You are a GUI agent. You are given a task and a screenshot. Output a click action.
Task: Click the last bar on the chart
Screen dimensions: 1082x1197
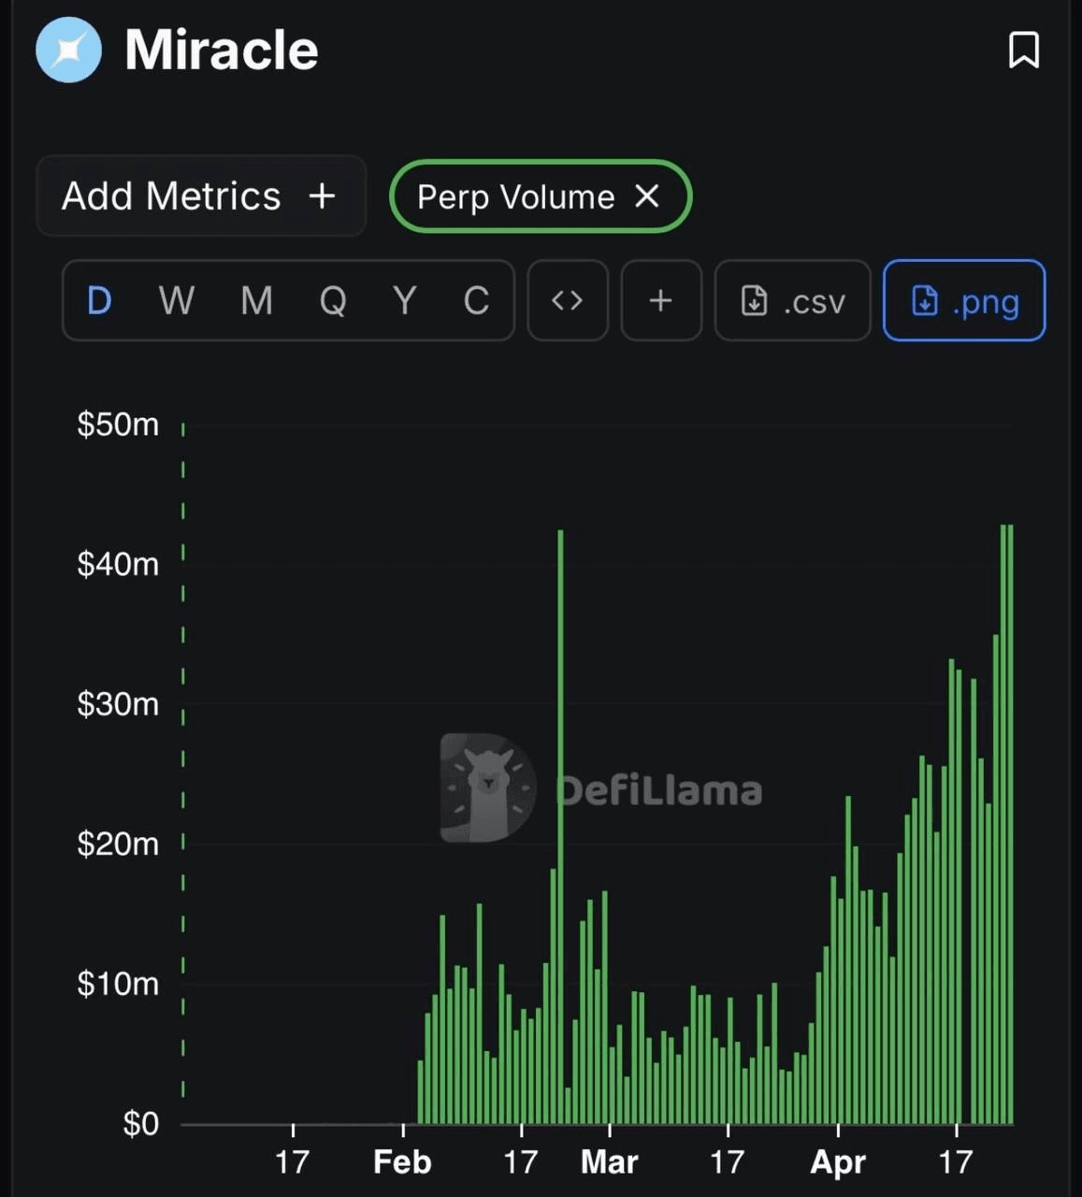1010,823
